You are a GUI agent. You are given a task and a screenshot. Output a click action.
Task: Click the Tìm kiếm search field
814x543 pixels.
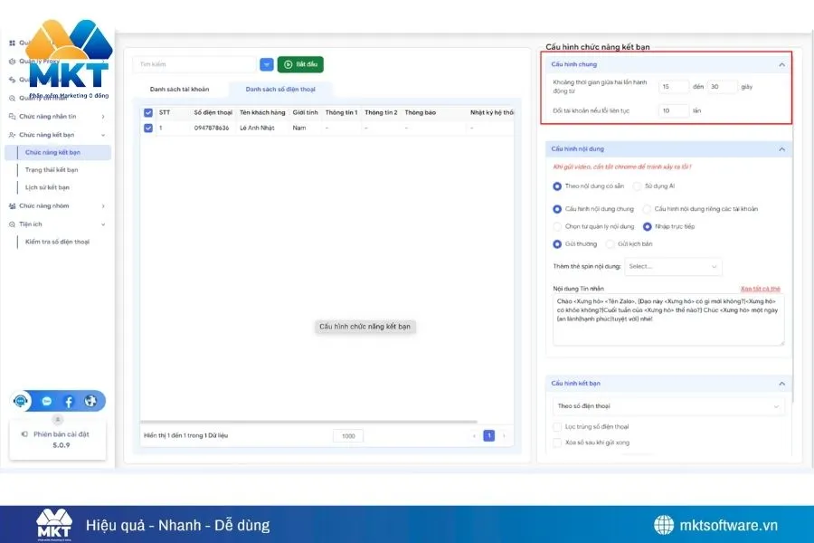(x=194, y=64)
